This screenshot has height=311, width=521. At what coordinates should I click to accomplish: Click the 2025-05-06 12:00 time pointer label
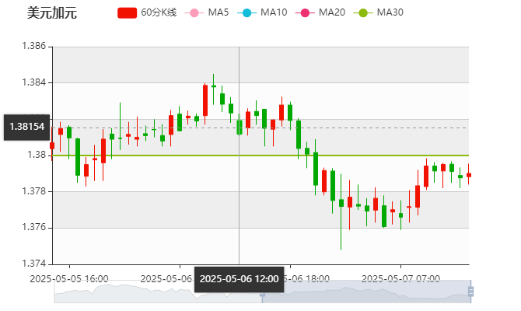239,278
